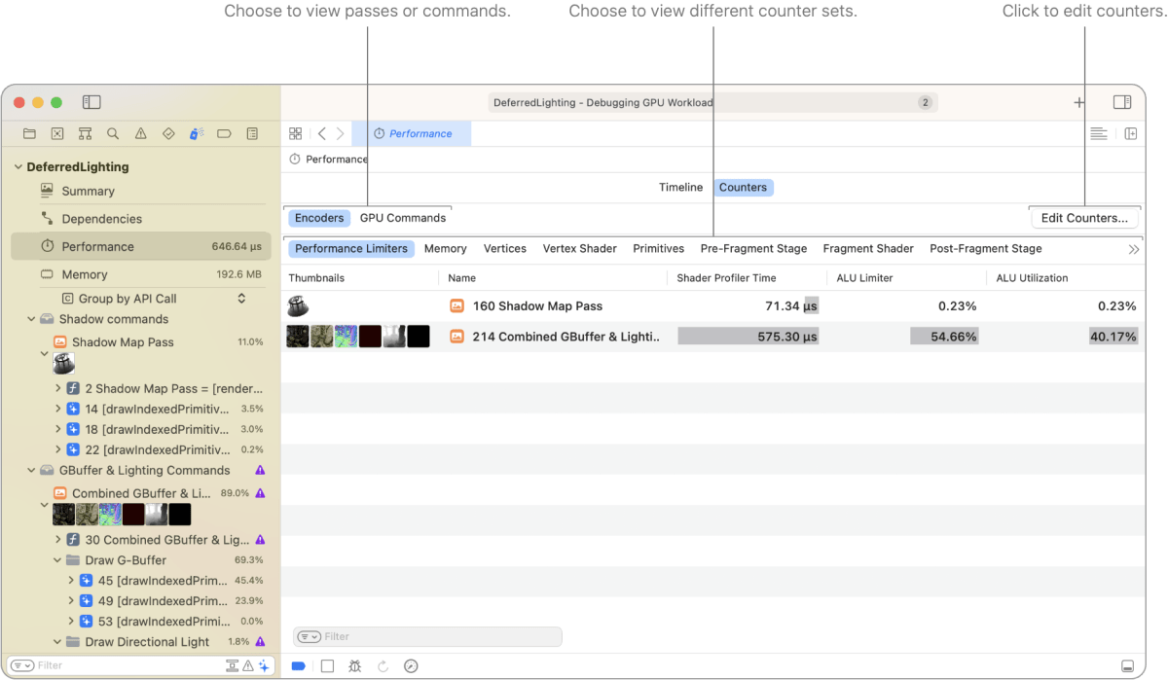Expand draw call 45 drawIndexedPrimitives
Image resolution: width=1168 pixels, height=680 pixels.
[71, 581]
